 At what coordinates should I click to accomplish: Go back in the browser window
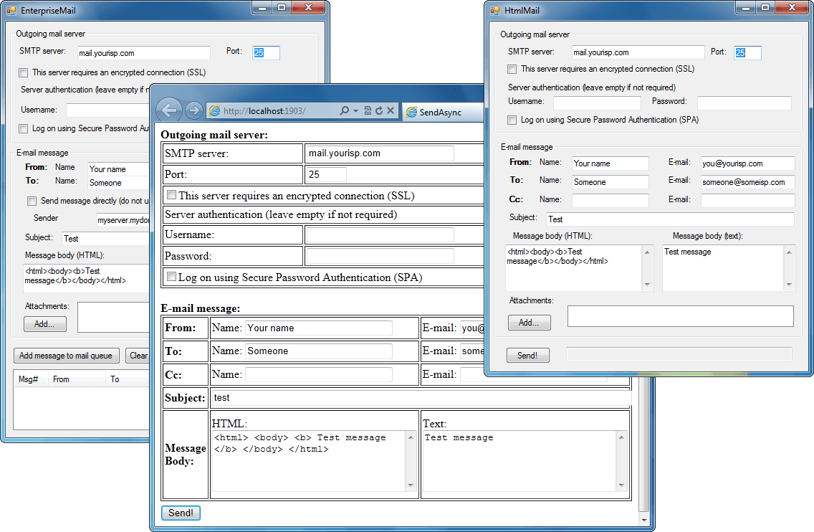tap(169, 110)
